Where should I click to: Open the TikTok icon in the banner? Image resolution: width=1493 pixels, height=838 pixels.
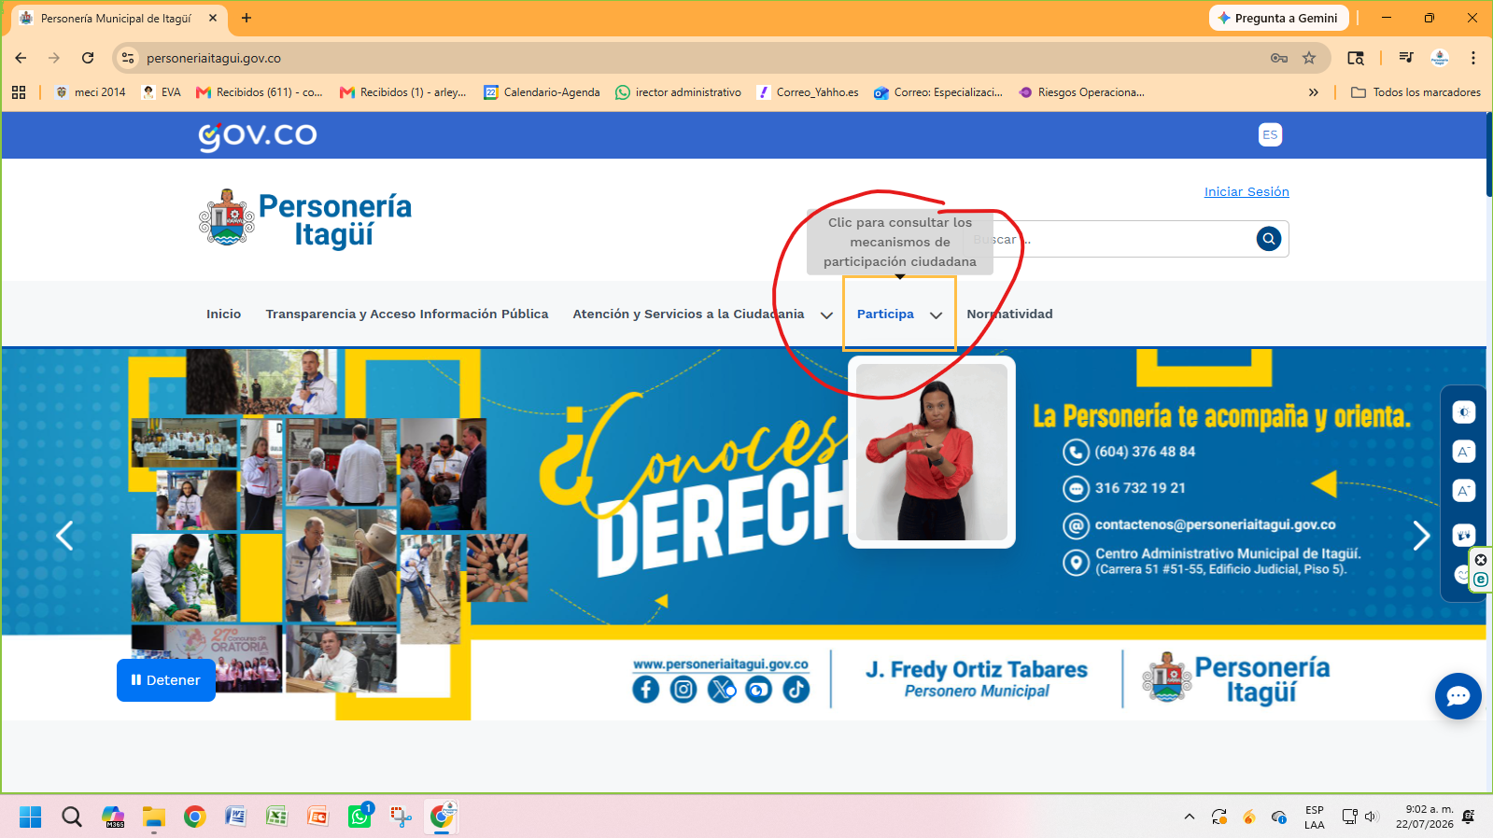point(796,690)
